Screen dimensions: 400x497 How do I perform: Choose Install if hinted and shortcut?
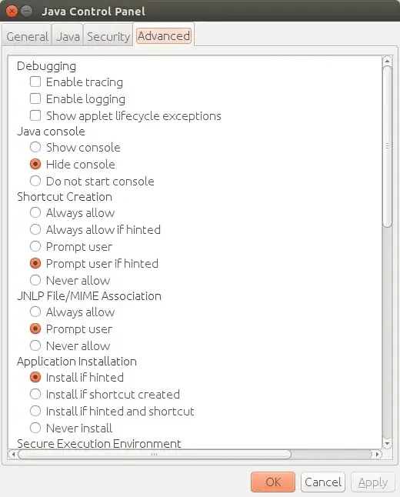(x=35, y=411)
